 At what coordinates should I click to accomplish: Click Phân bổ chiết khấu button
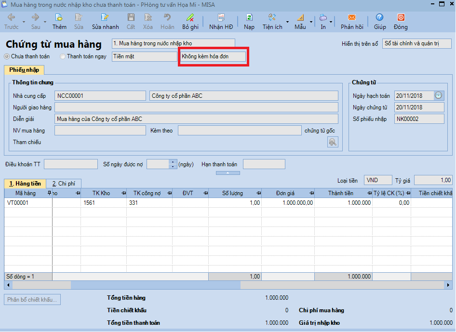point(32,299)
